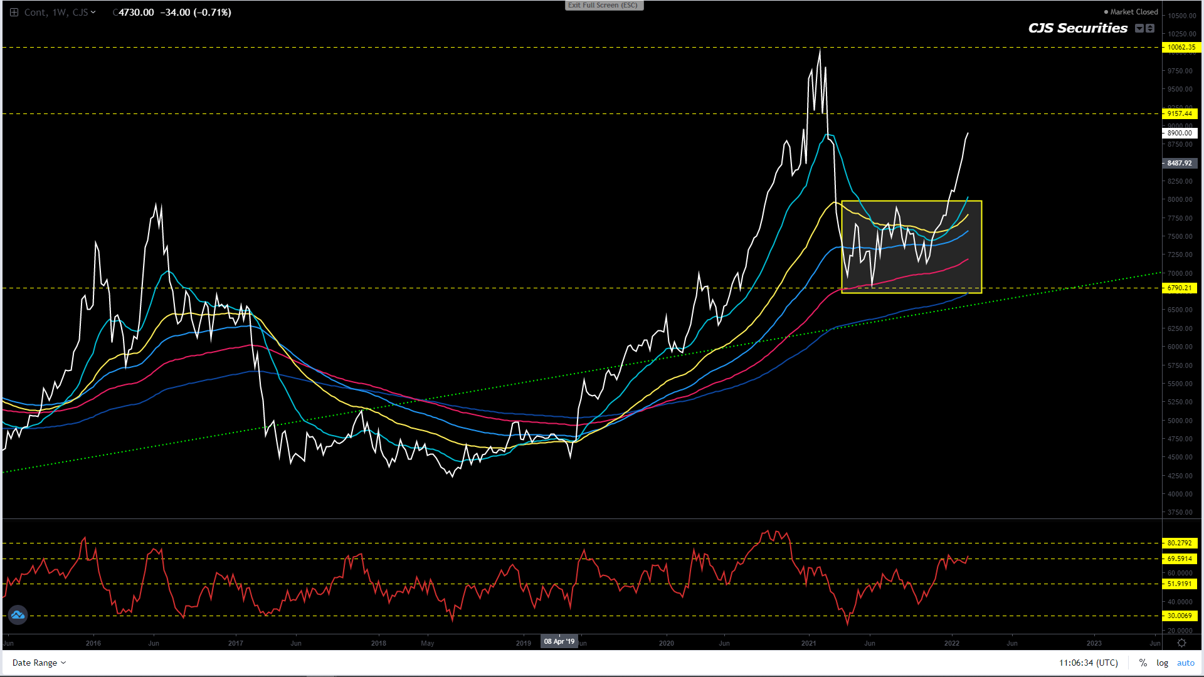This screenshot has height=677, width=1204.
Task: Click the Market Closed status indicator
Action: pyautogui.click(x=1131, y=12)
